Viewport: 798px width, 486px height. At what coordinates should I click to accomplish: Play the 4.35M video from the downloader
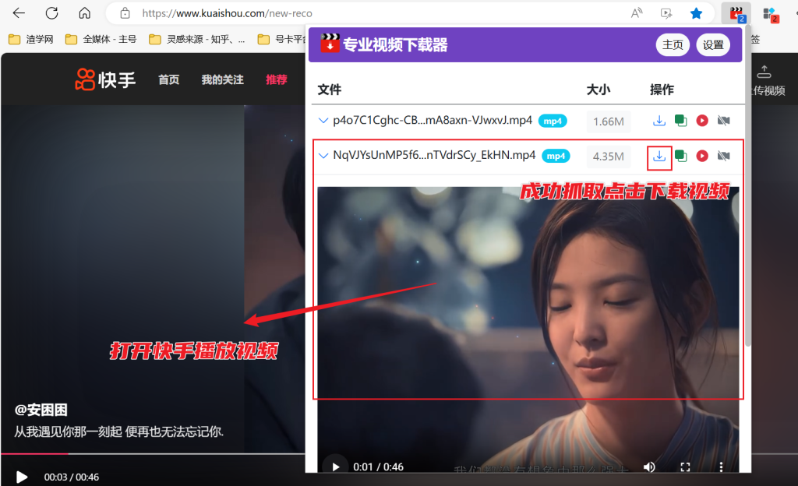coord(702,156)
